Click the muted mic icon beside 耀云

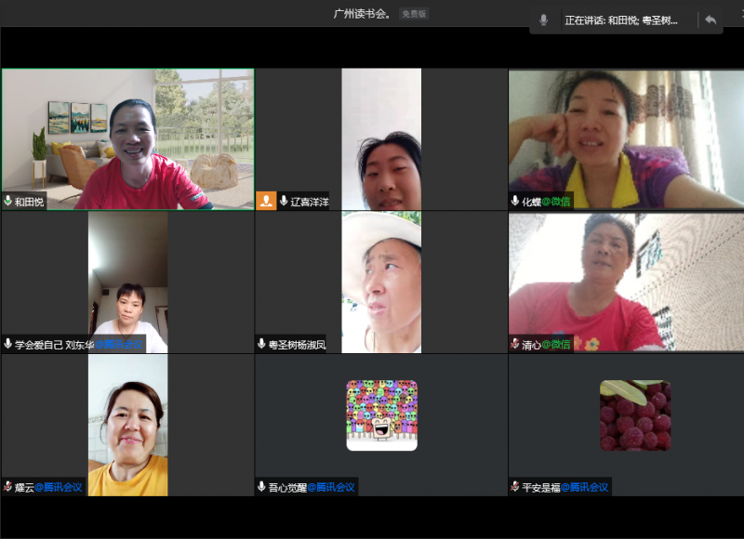coord(8,486)
